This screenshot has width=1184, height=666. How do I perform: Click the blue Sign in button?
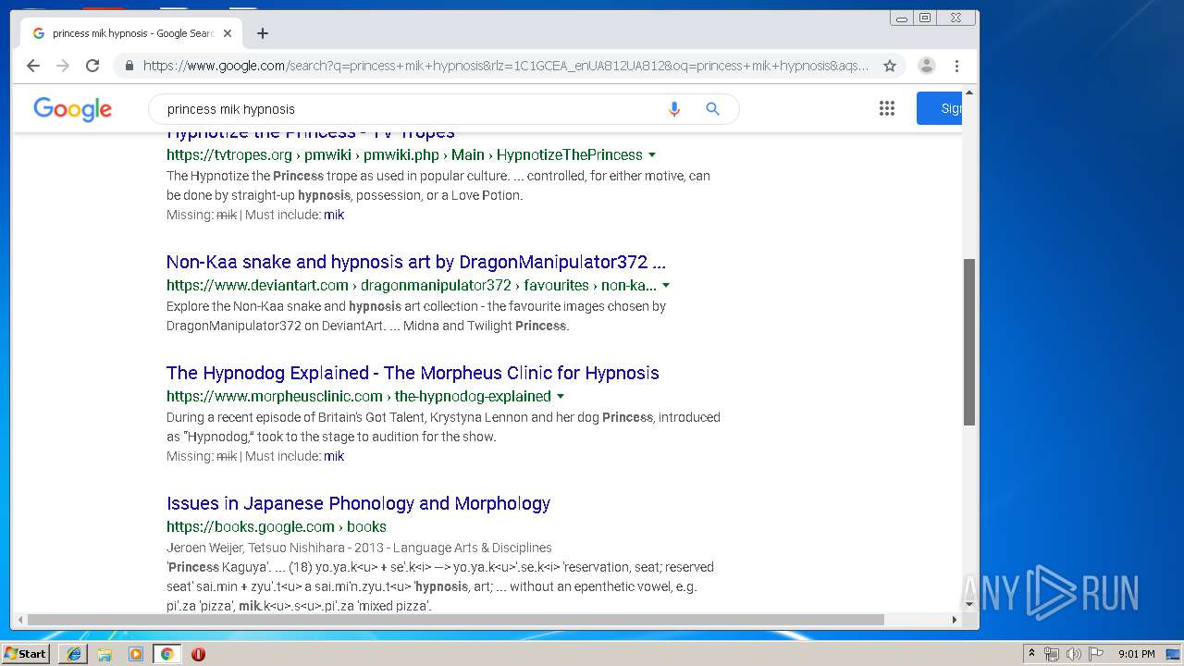point(940,108)
